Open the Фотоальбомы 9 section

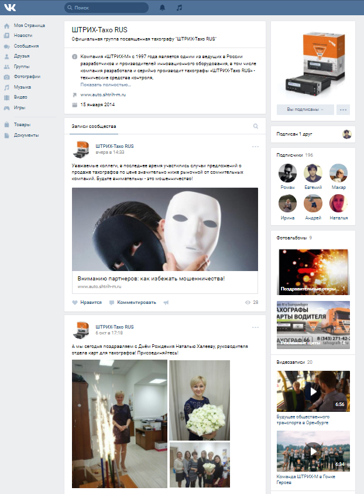click(294, 238)
